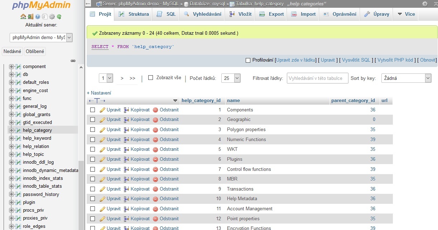Open page number dropdown showing 1
Image resolution: width=438 pixels, height=230 pixels.
106,78
